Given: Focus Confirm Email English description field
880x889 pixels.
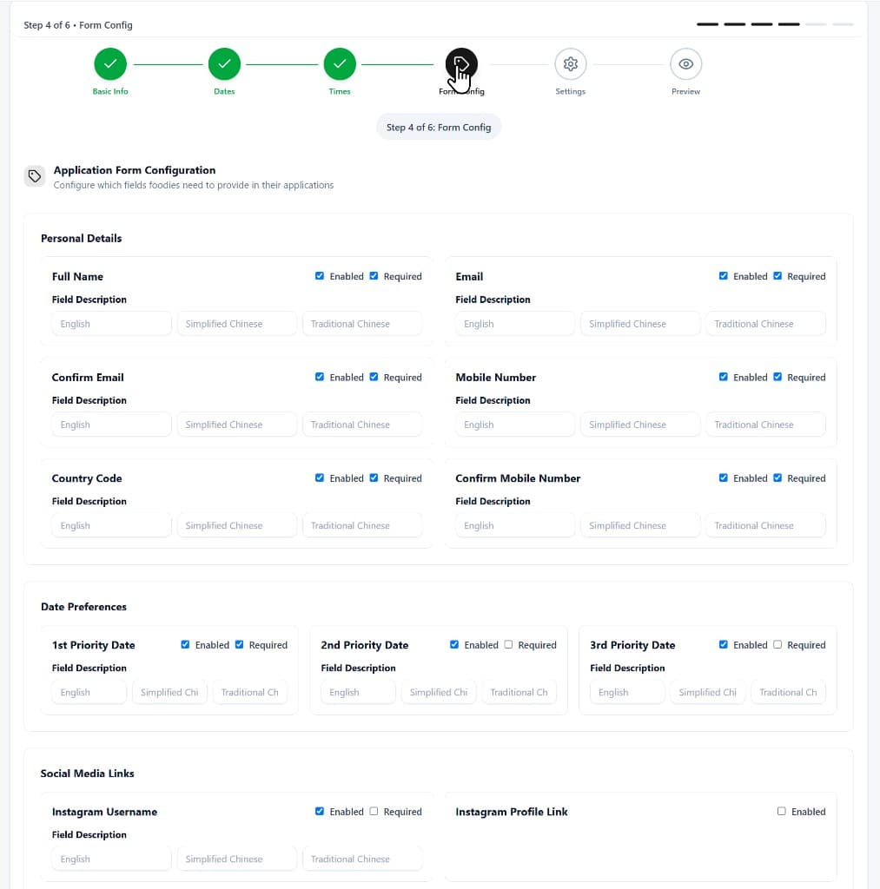Looking at the screenshot, I should coord(112,425).
